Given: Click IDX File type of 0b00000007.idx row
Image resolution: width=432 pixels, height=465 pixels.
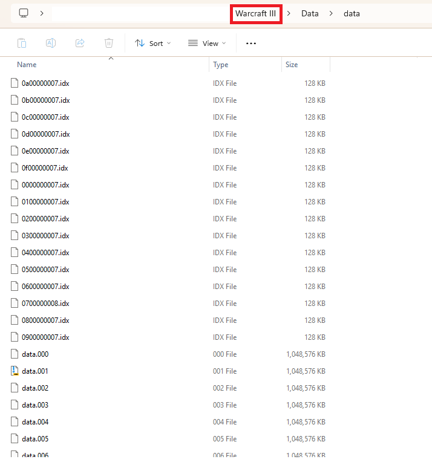Looking at the screenshot, I should click(x=224, y=100).
